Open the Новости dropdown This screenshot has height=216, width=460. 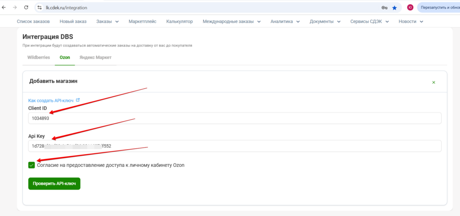[411, 22]
